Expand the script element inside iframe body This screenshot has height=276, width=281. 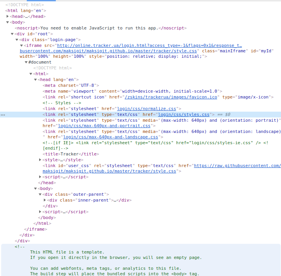40,212
